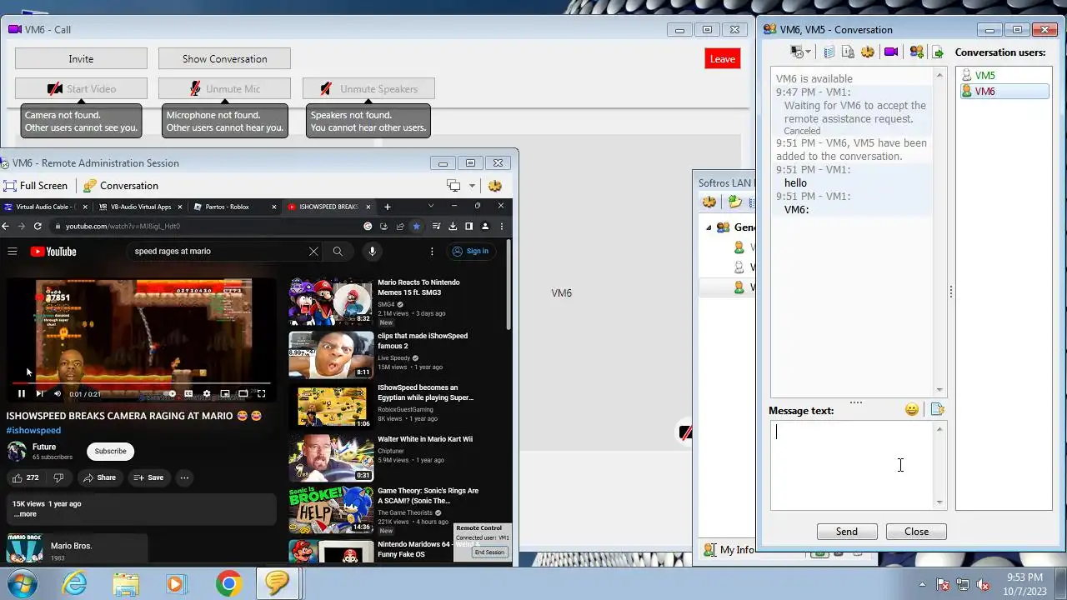Open message history icon in conversation toolbar
Image resolution: width=1067 pixels, height=600 pixels.
829,52
